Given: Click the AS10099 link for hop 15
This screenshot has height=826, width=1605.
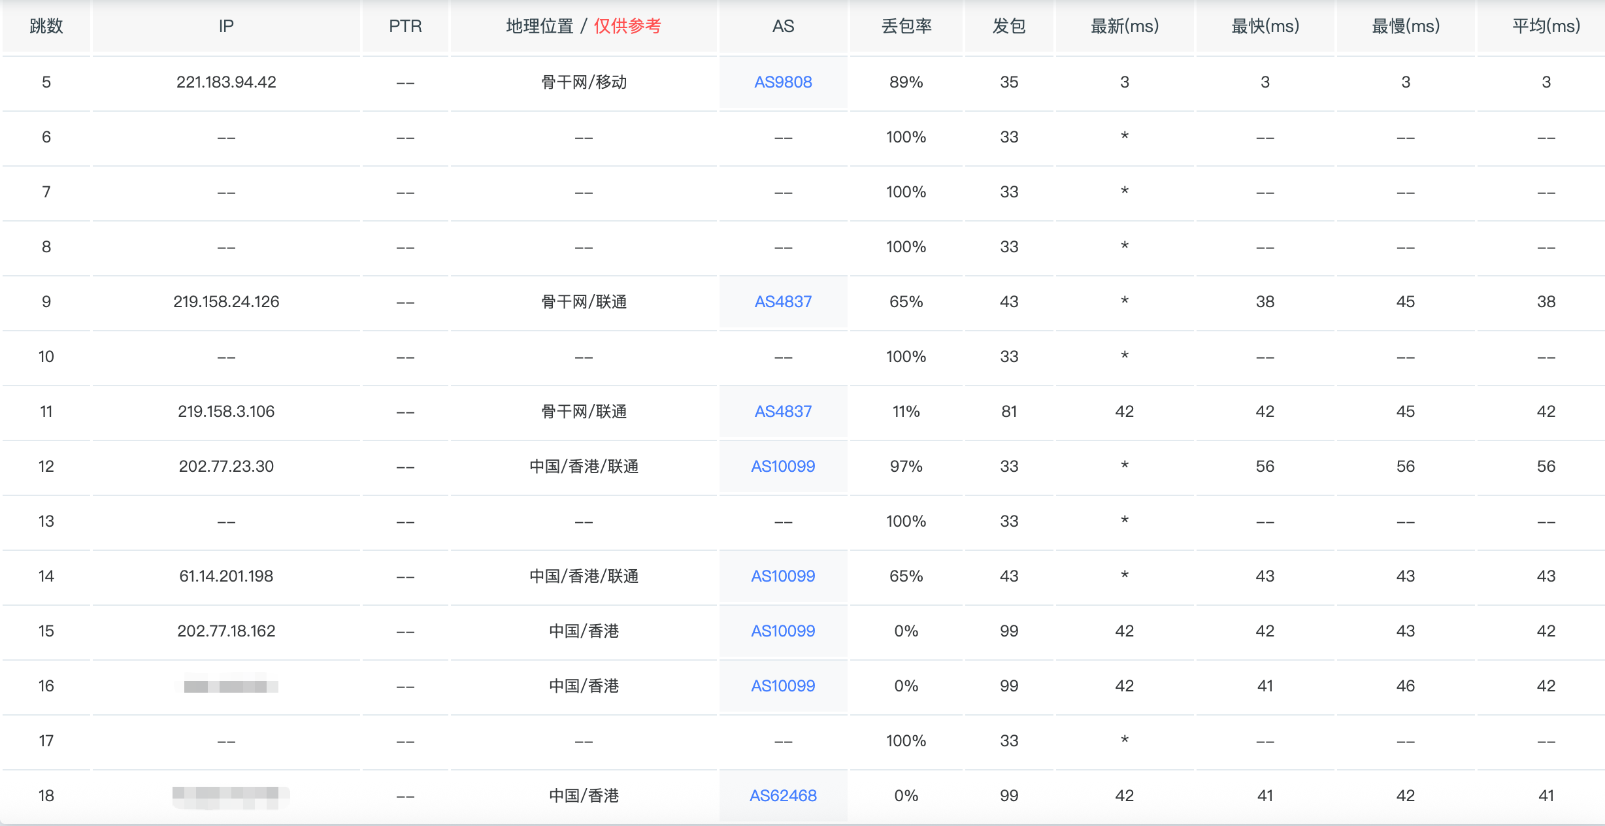Looking at the screenshot, I should 783,631.
